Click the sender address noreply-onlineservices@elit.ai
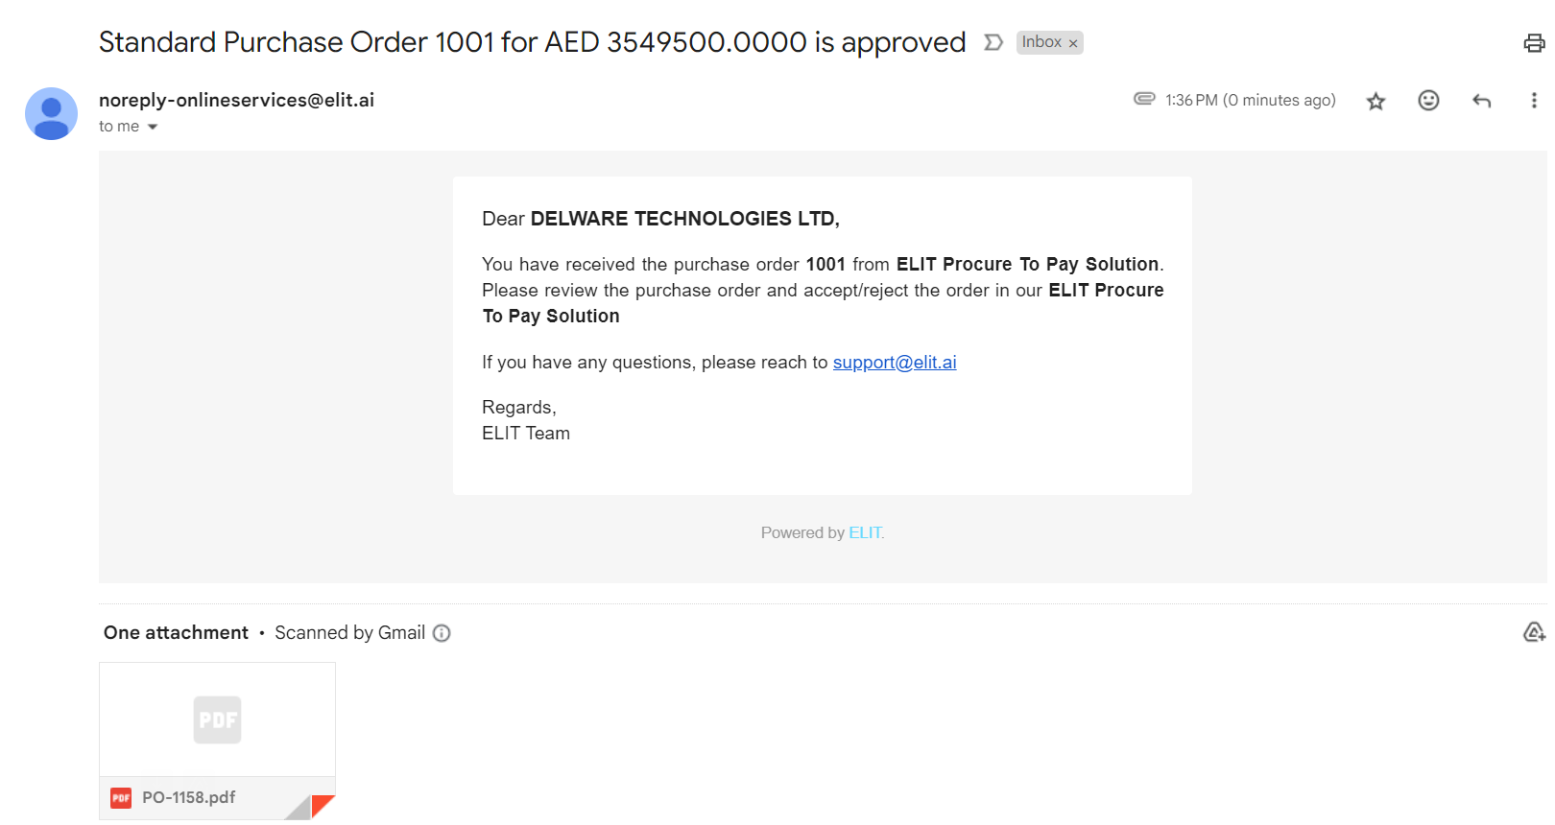The width and height of the screenshot is (1555, 825). point(236,100)
